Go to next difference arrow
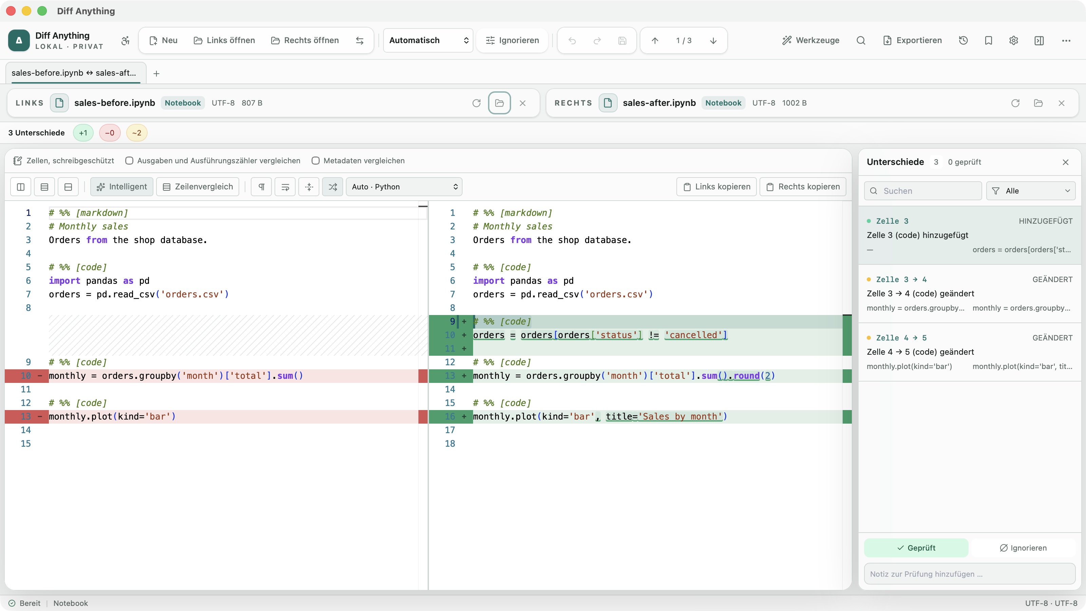This screenshot has width=1086, height=611. click(713, 40)
